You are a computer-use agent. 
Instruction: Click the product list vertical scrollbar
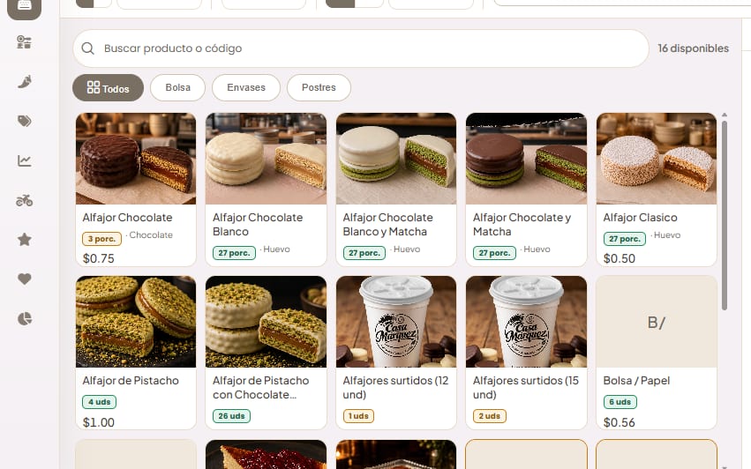pos(725,215)
